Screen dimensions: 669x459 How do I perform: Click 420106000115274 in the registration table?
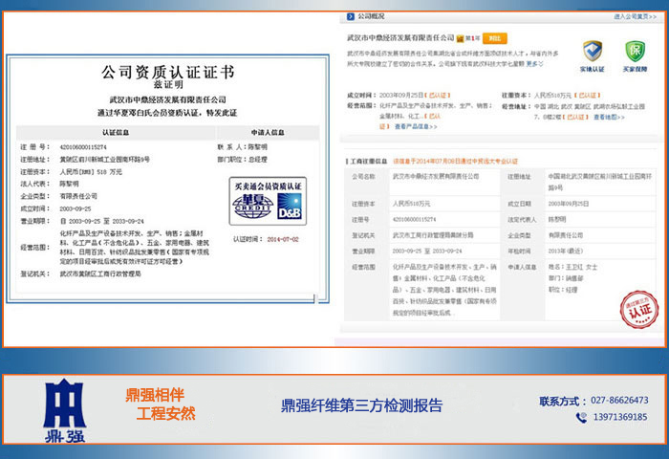coord(414,220)
